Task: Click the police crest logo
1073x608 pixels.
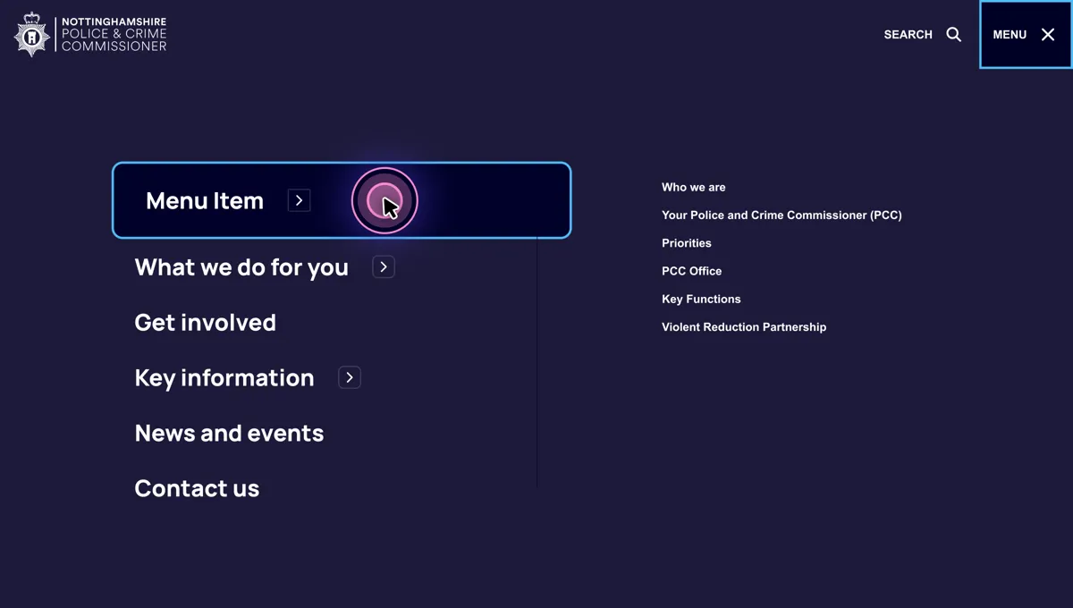Action: coord(30,34)
